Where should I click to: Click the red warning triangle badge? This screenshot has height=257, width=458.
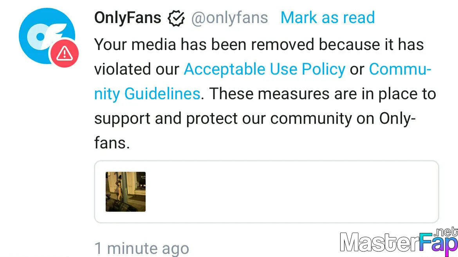point(64,54)
